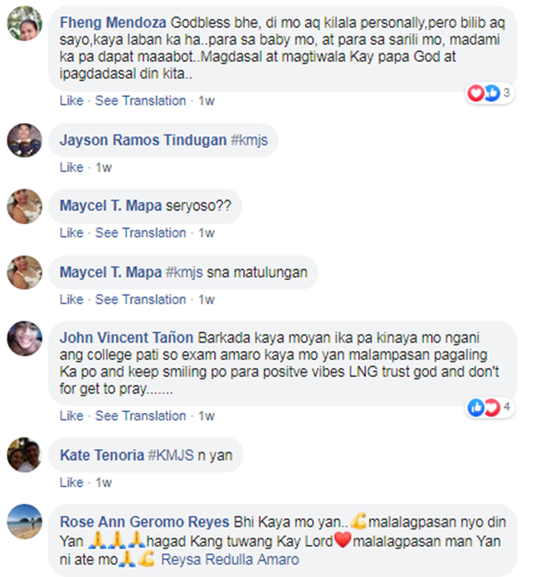Open Rose Ann Geromo Reyes profile name

145,522
